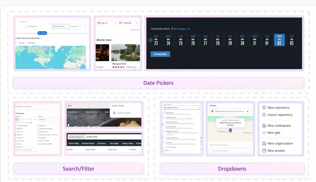The image size is (316, 182).
Task: Click the New codespace icon
Action: (x=264, y=125)
